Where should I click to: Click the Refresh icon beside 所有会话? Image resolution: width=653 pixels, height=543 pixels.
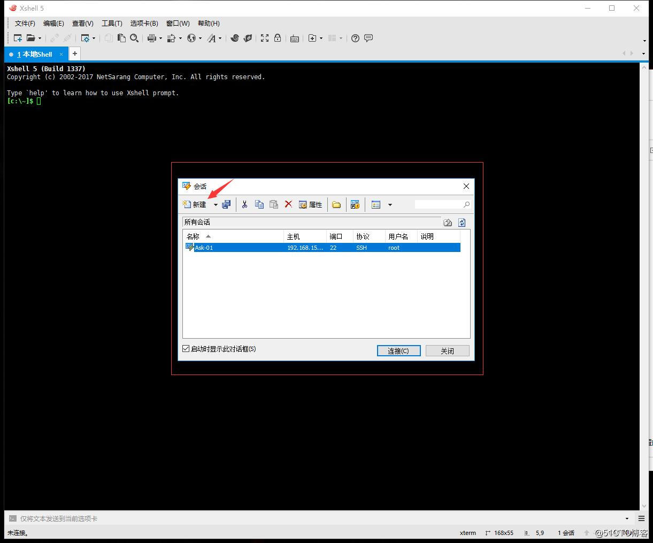click(462, 223)
